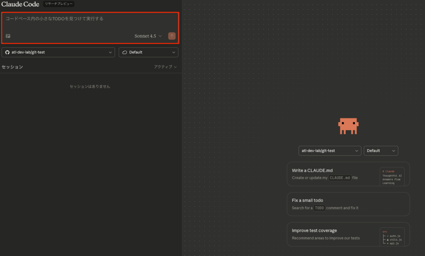This screenshot has width=425, height=256.
Task: Open the Default dropdown below the mascot
Action: tap(381, 150)
